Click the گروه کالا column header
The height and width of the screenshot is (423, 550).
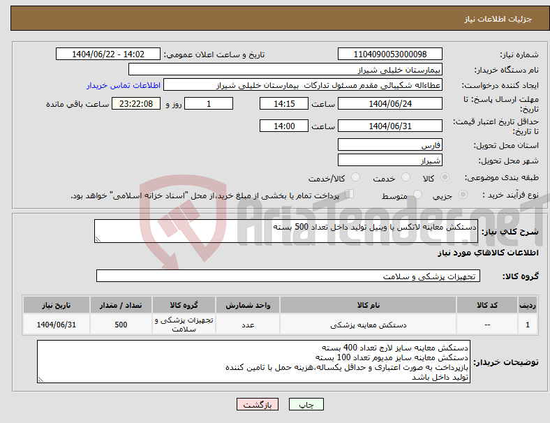184,305
